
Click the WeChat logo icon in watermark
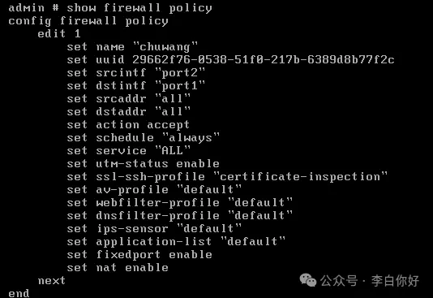tap(308, 280)
